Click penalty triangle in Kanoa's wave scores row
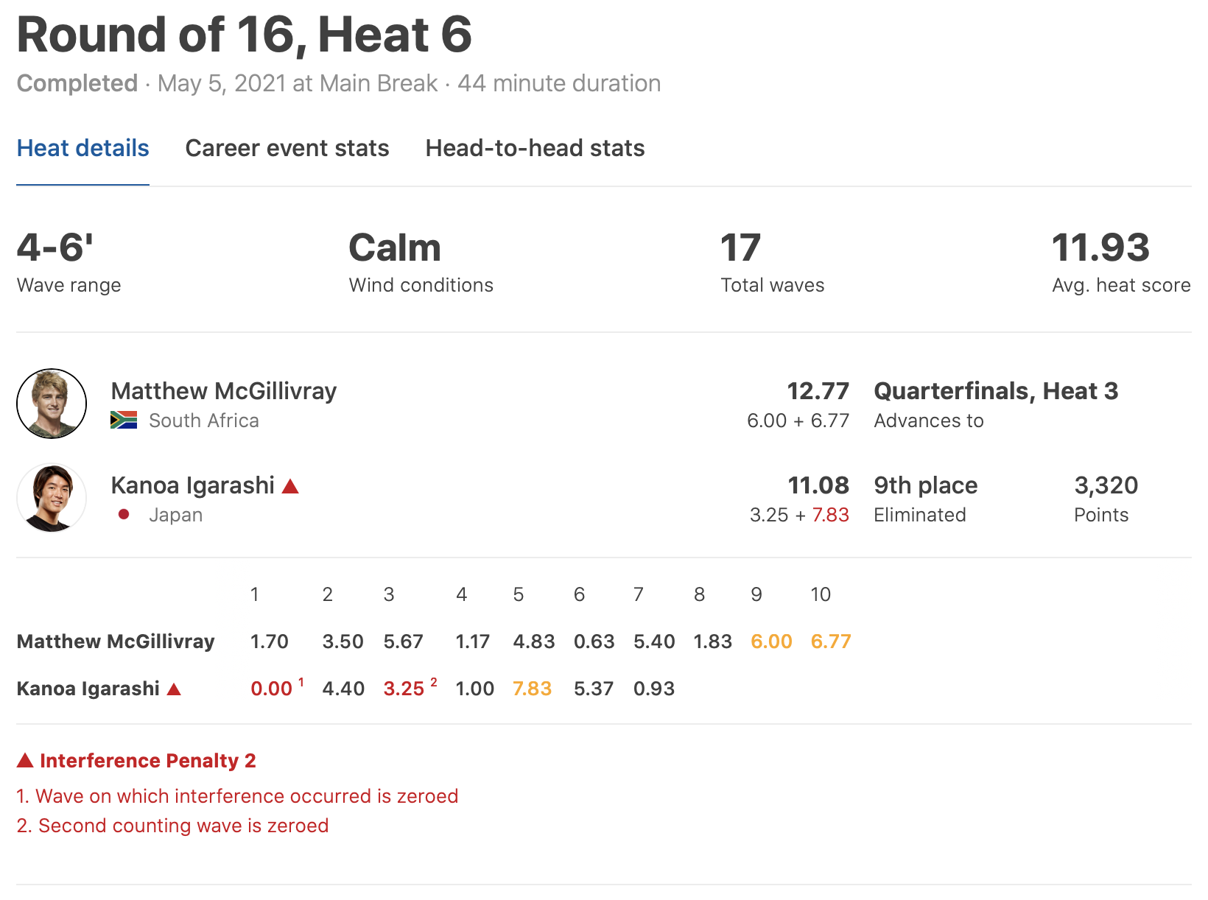 (174, 689)
